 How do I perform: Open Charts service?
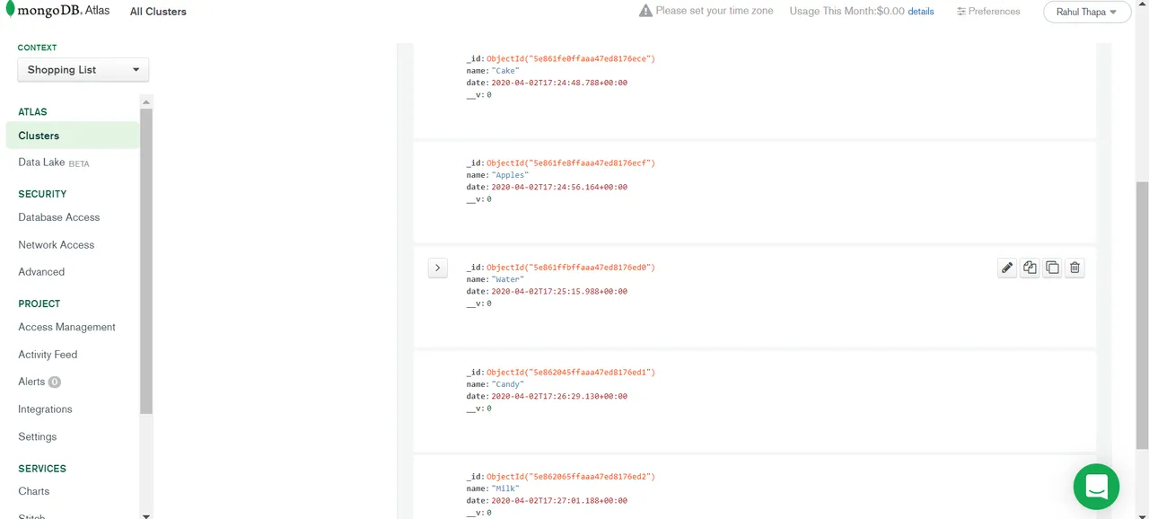point(34,491)
